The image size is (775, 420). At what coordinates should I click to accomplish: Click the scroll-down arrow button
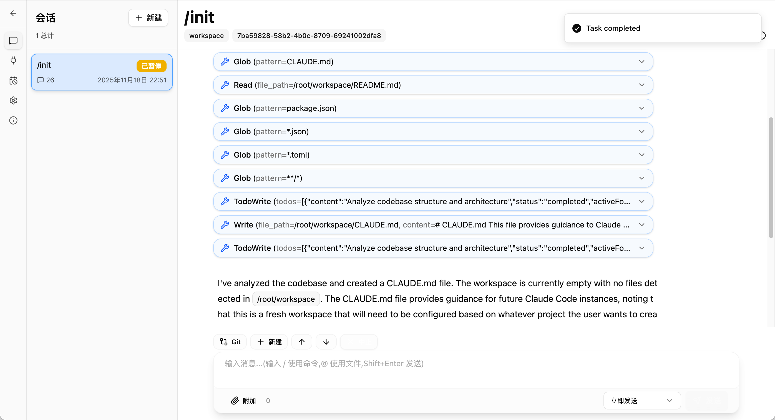tap(326, 342)
